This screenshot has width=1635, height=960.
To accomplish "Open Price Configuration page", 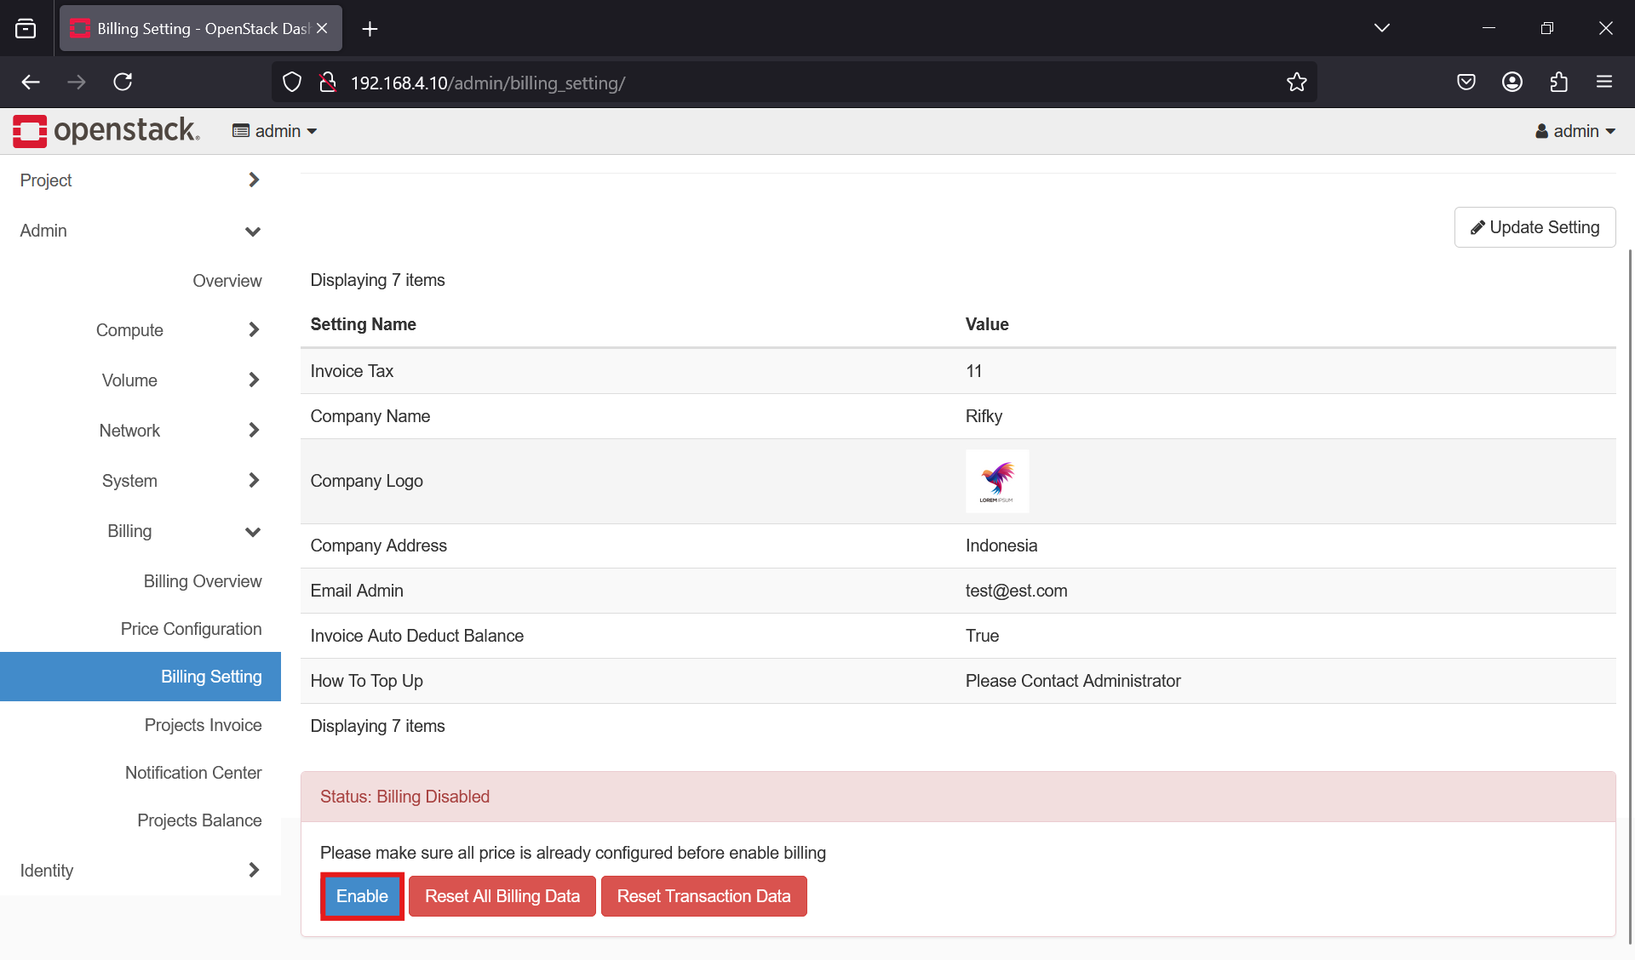I will click(191, 629).
